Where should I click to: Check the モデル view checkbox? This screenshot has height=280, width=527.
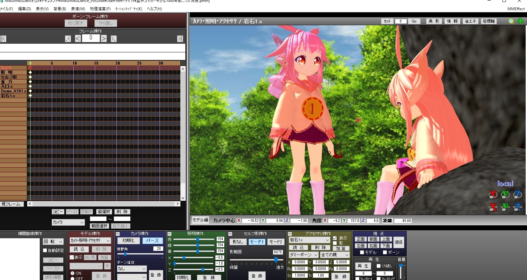point(362,252)
